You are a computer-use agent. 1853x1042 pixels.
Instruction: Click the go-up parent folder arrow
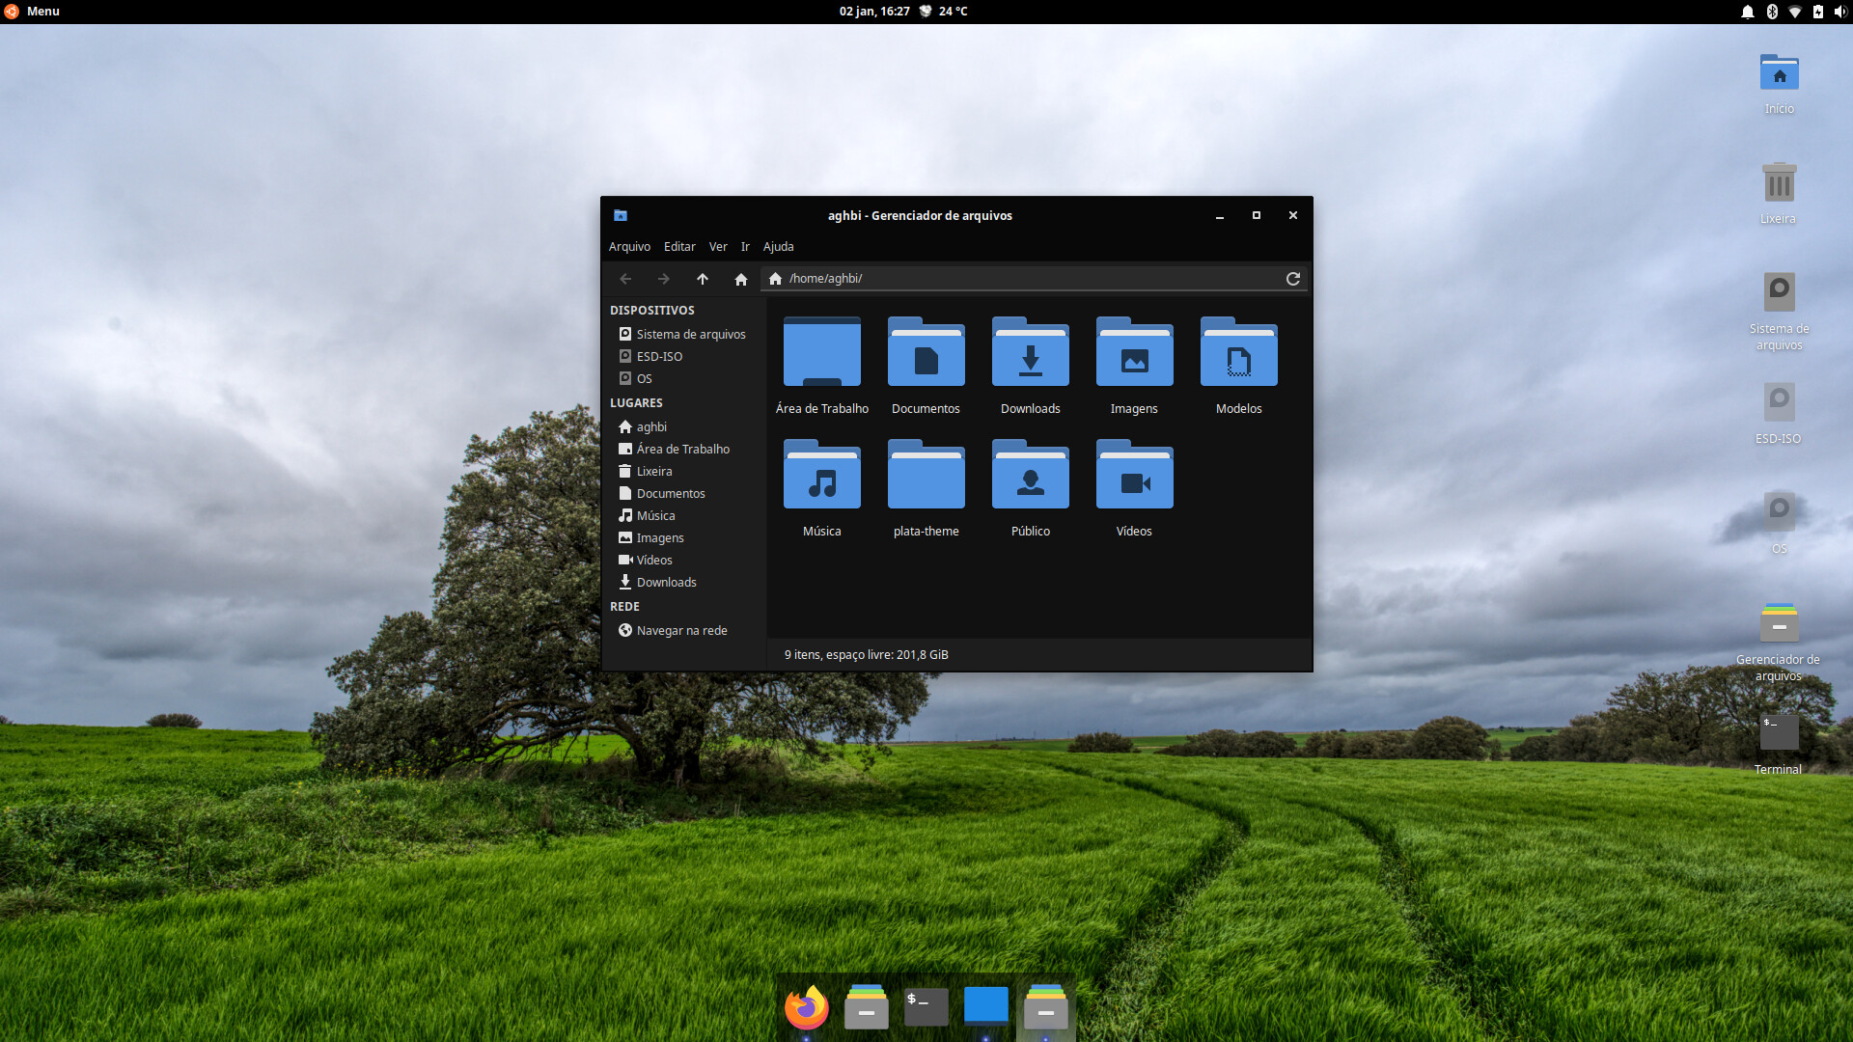coord(703,279)
